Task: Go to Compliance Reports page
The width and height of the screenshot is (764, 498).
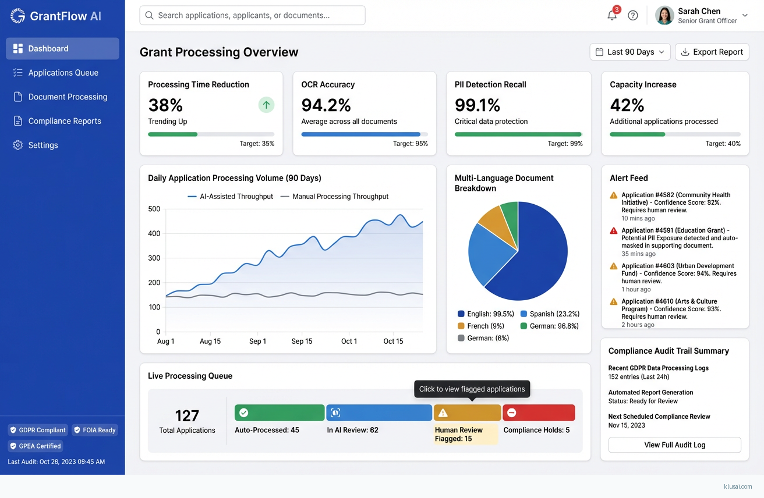Action: coord(64,121)
